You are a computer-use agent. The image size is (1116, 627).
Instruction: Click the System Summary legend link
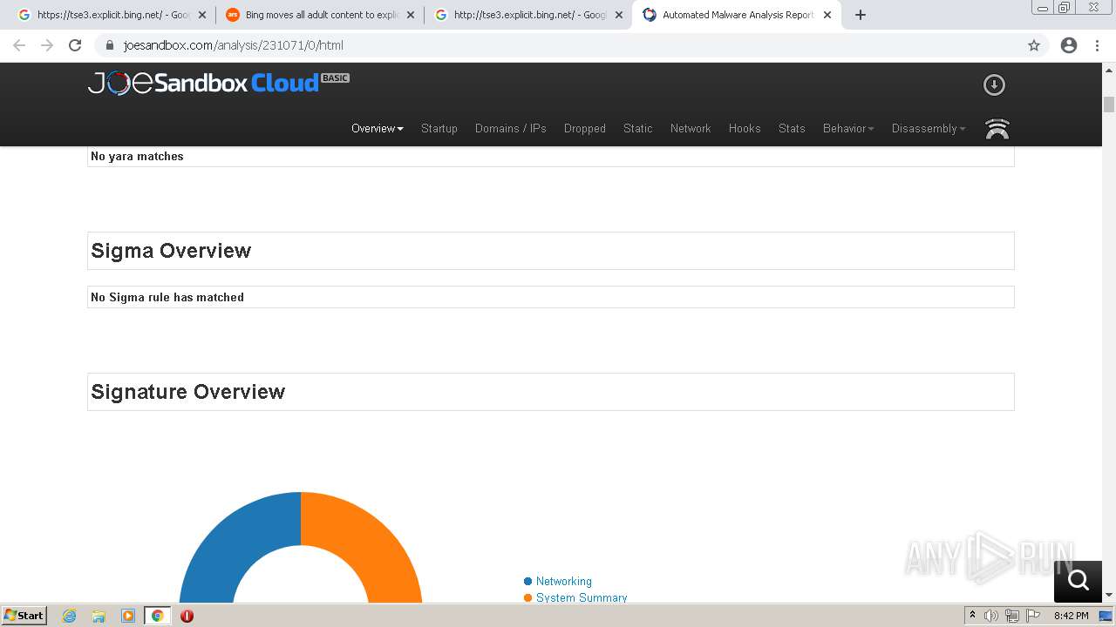click(582, 597)
